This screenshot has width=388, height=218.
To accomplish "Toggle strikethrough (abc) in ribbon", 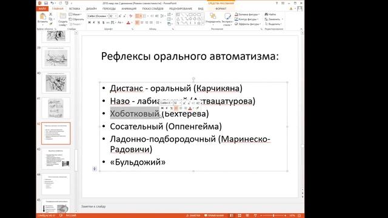I will (x=108, y=22).
